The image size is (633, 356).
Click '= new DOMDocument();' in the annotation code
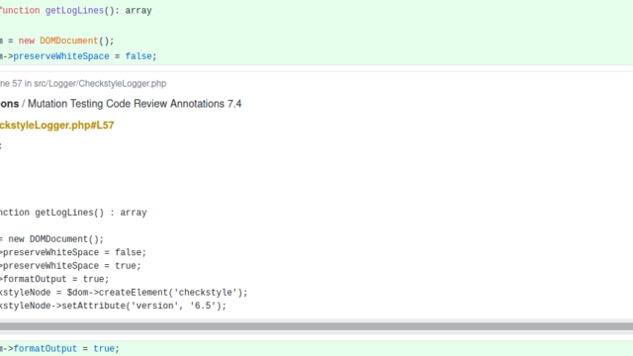(51, 239)
